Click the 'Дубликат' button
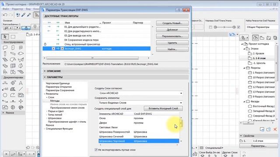 point(172,30)
